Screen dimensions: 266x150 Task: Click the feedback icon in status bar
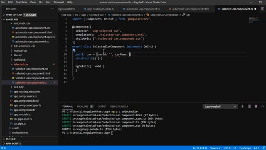264,148
